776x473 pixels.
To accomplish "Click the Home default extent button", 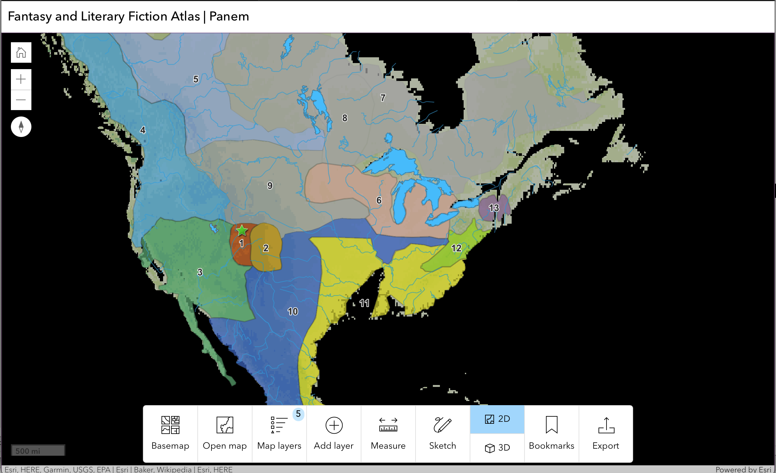I will click(21, 52).
